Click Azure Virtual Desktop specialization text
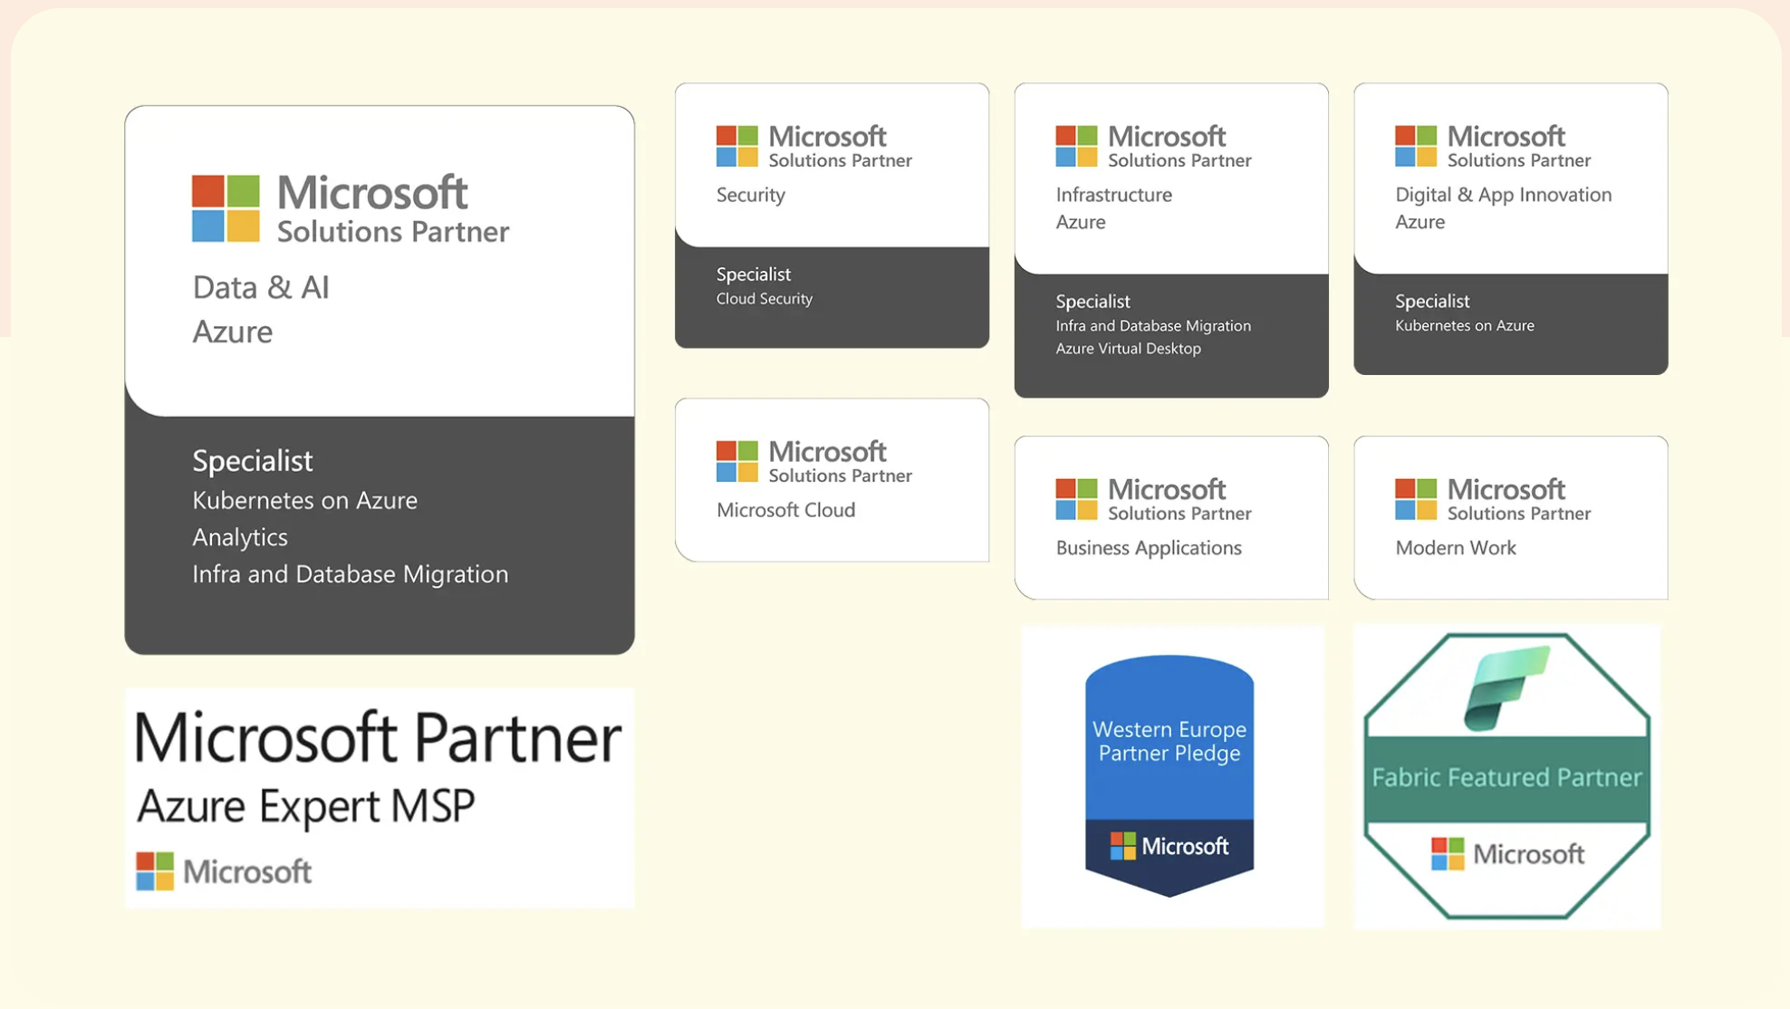This screenshot has height=1009, width=1790. [x=1128, y=349]
